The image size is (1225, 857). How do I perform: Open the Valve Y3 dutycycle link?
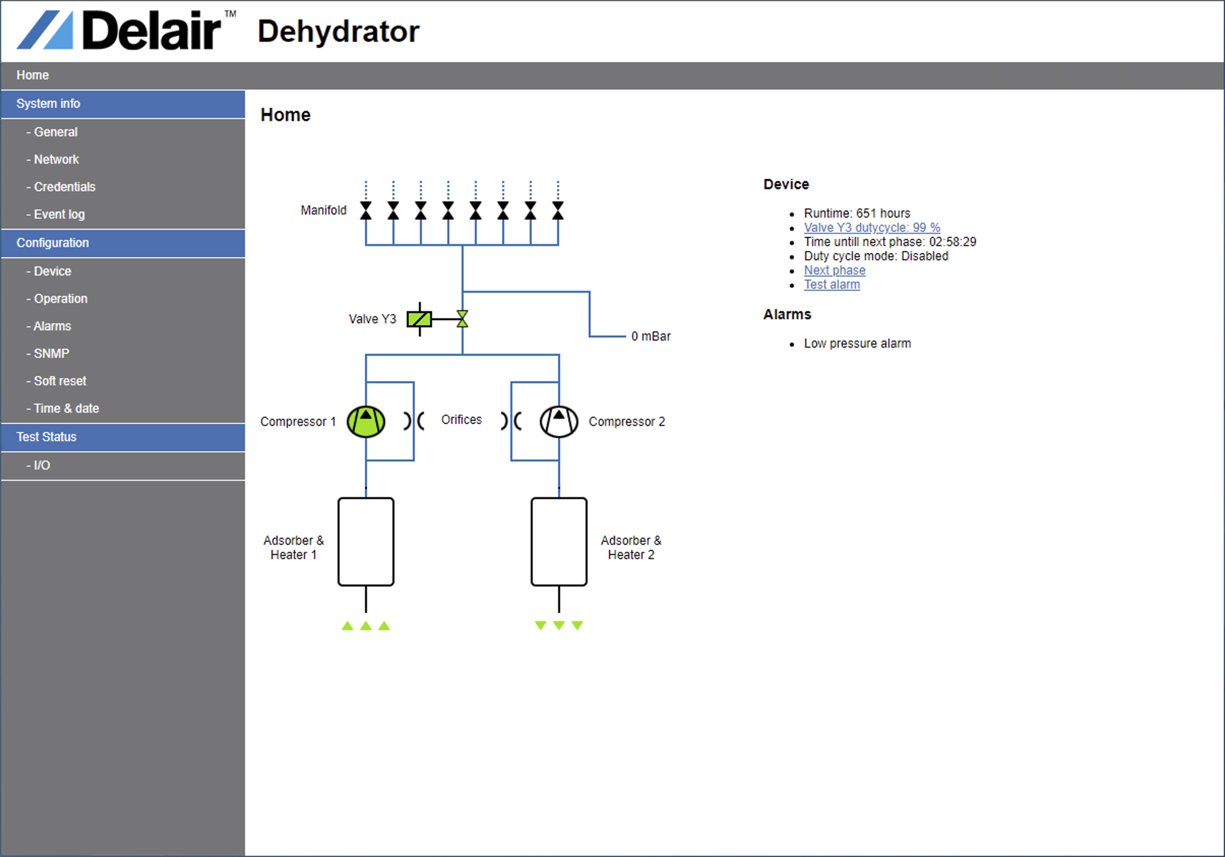click(x=872, y=227)
